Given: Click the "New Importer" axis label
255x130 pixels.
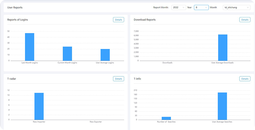Looking at the screenshot, I should point(39,122).
